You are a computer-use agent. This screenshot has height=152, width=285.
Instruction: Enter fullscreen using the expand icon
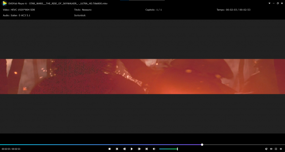point(276,149)
